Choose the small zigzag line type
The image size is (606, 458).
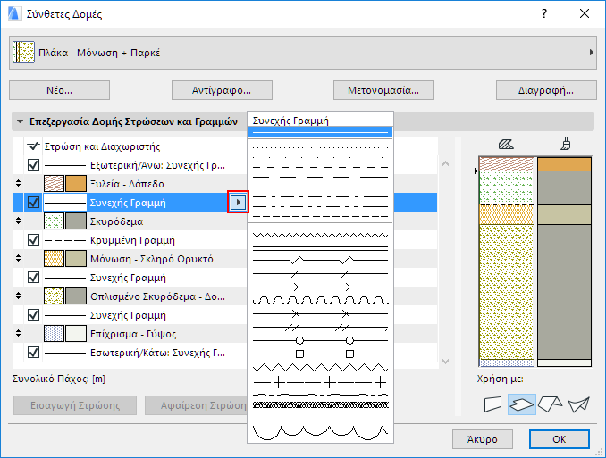[x=320, y=235]
